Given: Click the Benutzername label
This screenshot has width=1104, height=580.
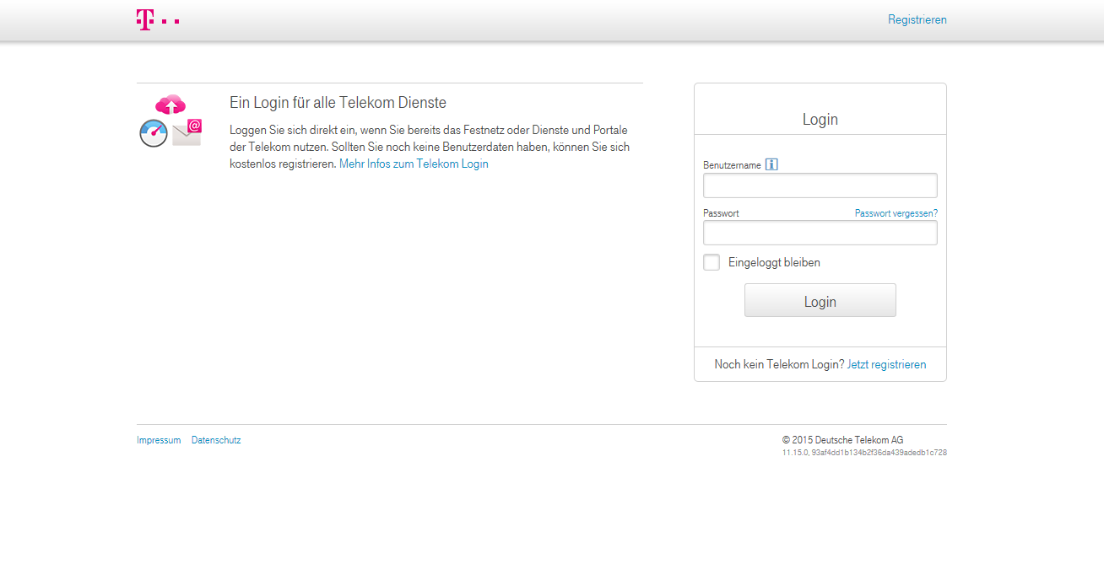Looking at the screenshot, I should click(x=732, y=165).
